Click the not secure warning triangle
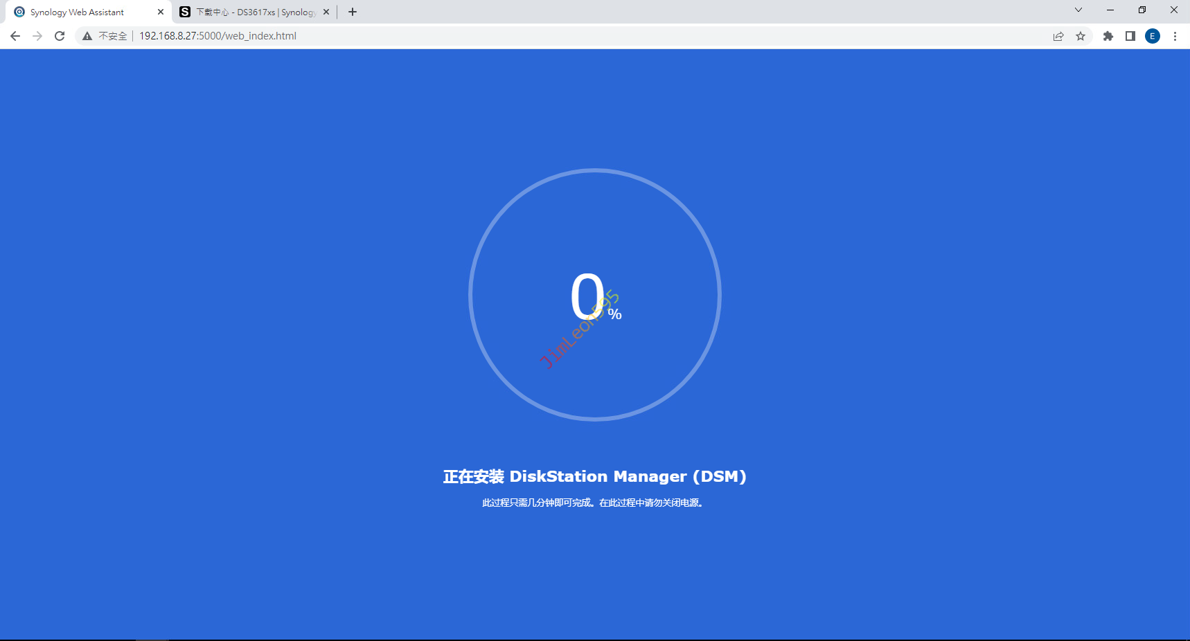Viewport: 1190px width, 641px height. coord(87,36)
